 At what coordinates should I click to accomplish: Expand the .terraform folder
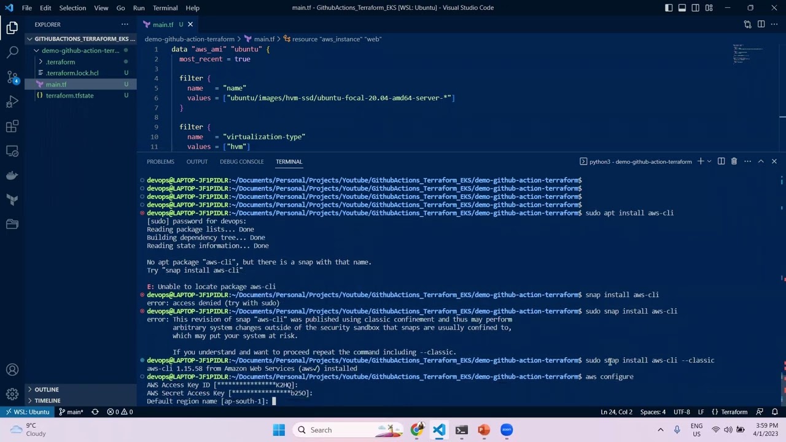(80, 62)
